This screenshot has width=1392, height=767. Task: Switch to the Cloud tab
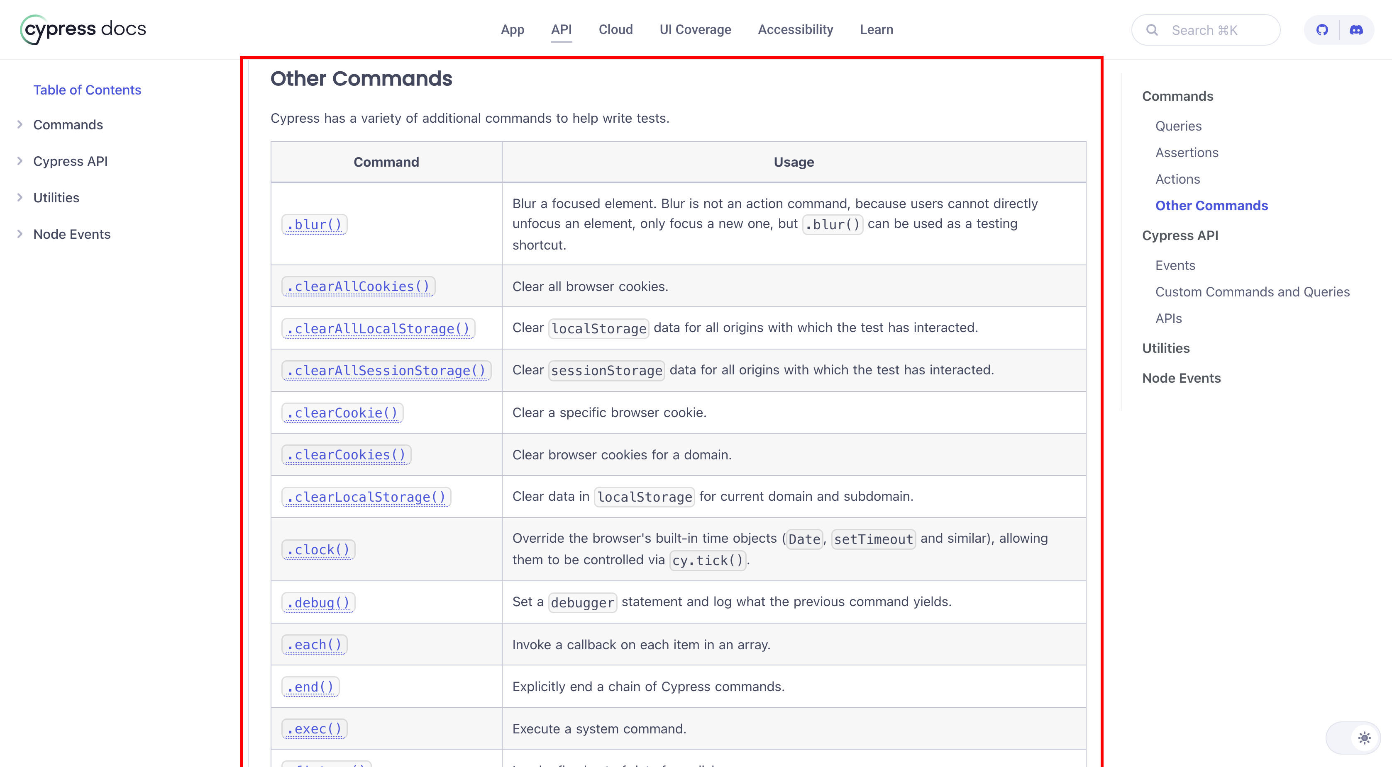coord(615,30)
